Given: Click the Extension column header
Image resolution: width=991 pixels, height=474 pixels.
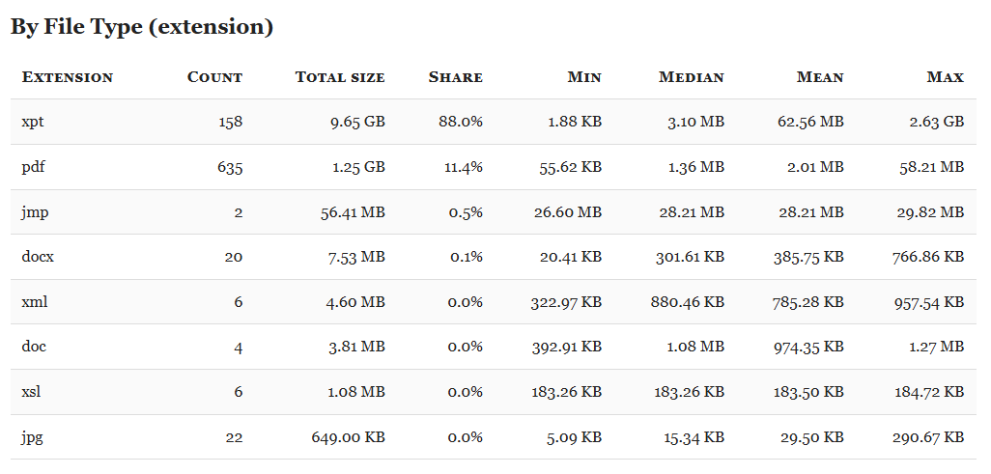Looking at the screenshot, I should click(x=67, y=77).
